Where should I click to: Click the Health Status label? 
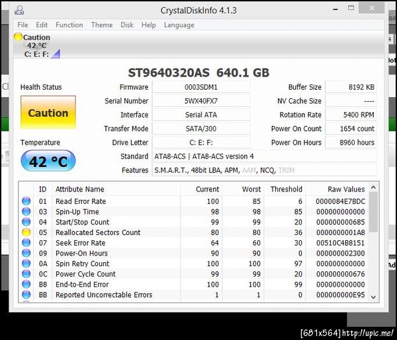coord(41,87)
